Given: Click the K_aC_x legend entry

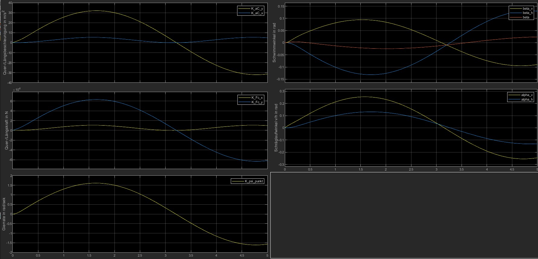Looking at the screenshot, I should click(x=257, y=13).
